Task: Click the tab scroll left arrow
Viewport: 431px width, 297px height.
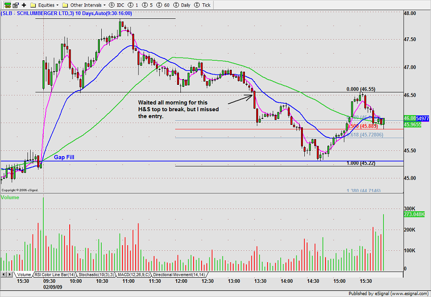Action: [x=4, y=274]
